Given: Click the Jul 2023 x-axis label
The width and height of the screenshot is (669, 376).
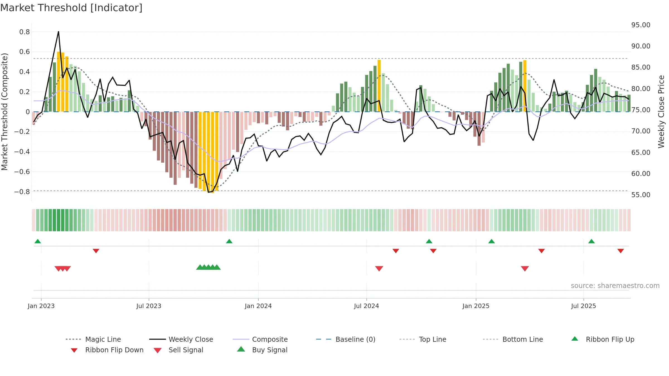Looking at the screenshot, I should (149, 306).
